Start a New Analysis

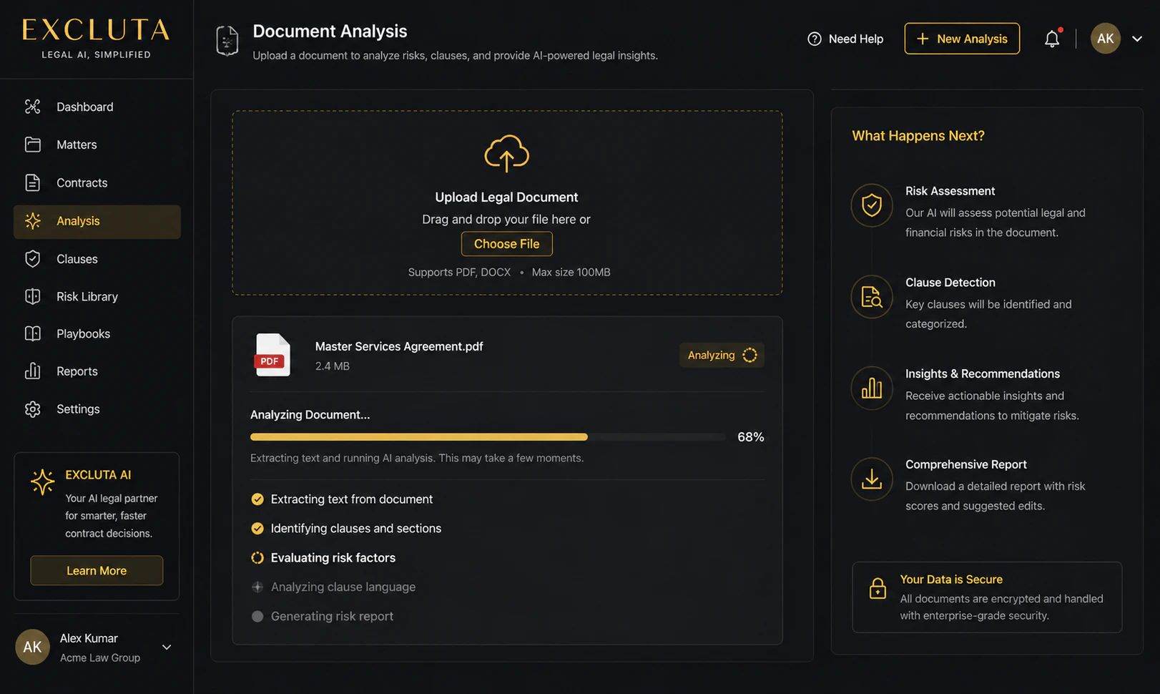click(x=962, y=39)
